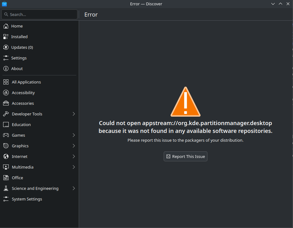Expand the Developer Tools category arrow
The image size is (293, 228).
click(74, 114)
